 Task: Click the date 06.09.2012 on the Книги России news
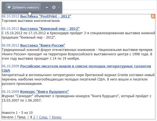(10, 45)
